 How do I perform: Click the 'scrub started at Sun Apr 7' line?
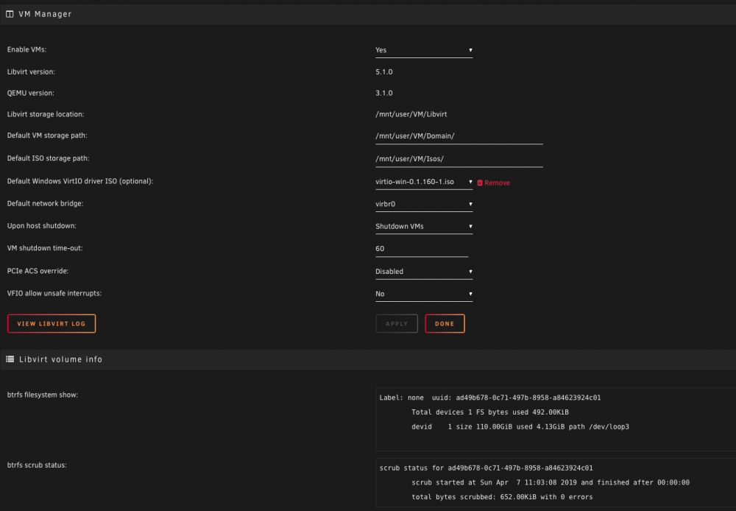(551, 483)
